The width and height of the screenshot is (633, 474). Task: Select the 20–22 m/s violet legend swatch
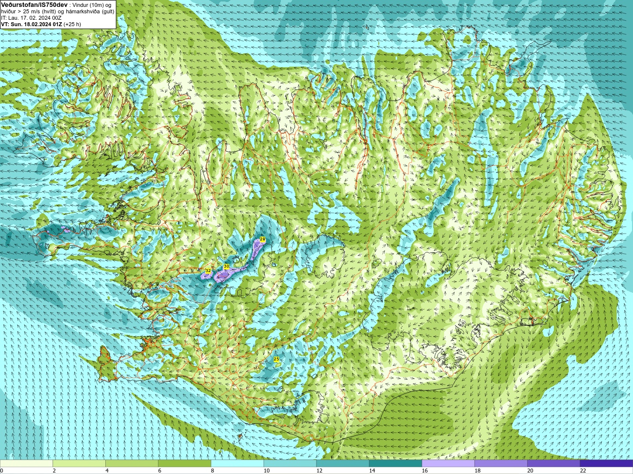[553, 464]
